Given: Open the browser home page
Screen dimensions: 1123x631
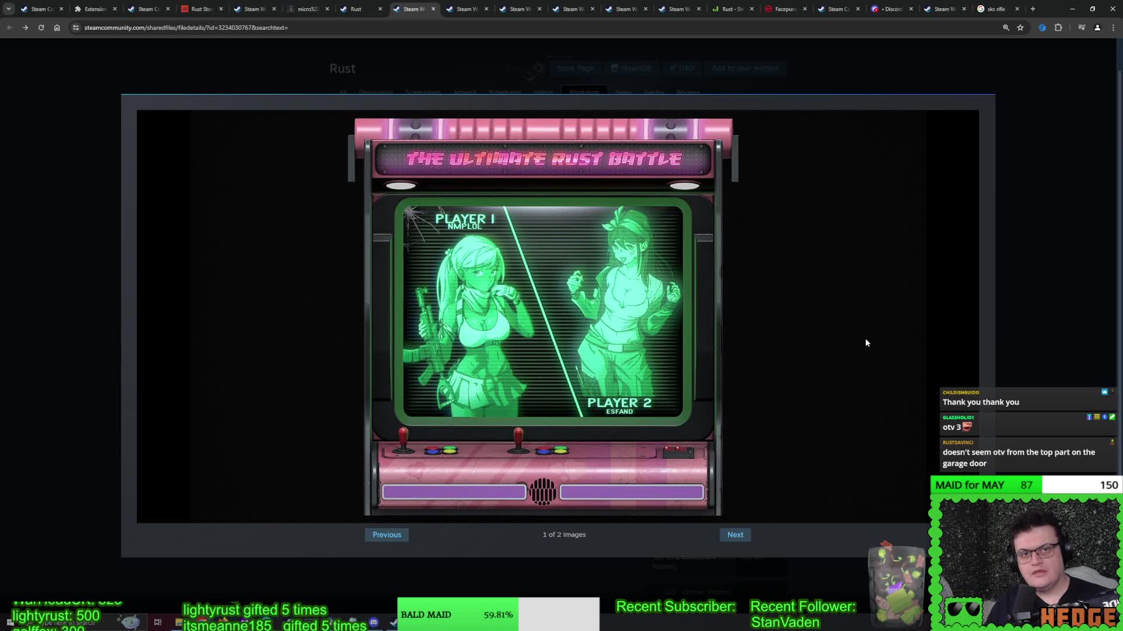Looking at the screenshot, I should click(57, 27).
